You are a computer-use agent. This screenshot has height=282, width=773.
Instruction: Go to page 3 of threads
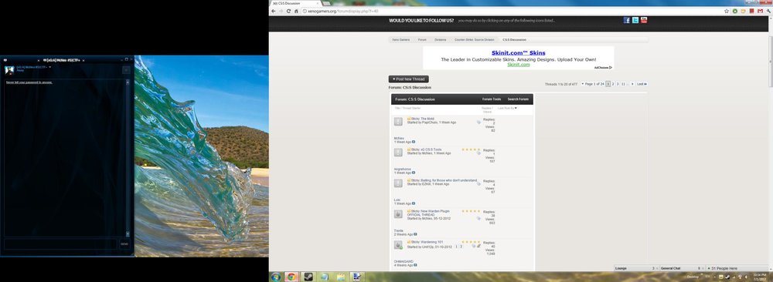click(618, 84)
